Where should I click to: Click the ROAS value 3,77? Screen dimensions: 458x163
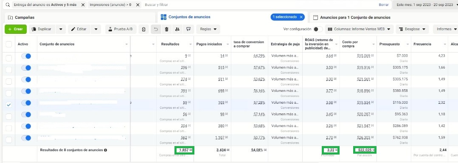[x=329, y=91]
